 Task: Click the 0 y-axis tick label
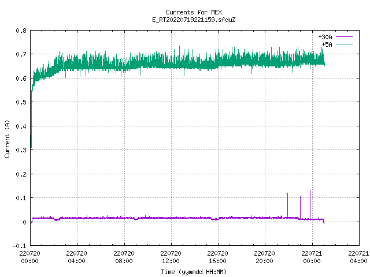pyautogui.click(x=24, y=222)
